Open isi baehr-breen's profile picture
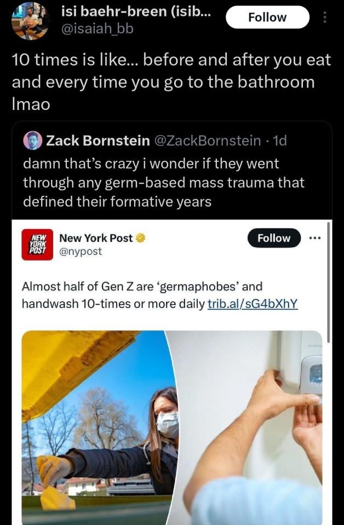Image resolution: width=344 pixels, height=525 pixels. 30,20
